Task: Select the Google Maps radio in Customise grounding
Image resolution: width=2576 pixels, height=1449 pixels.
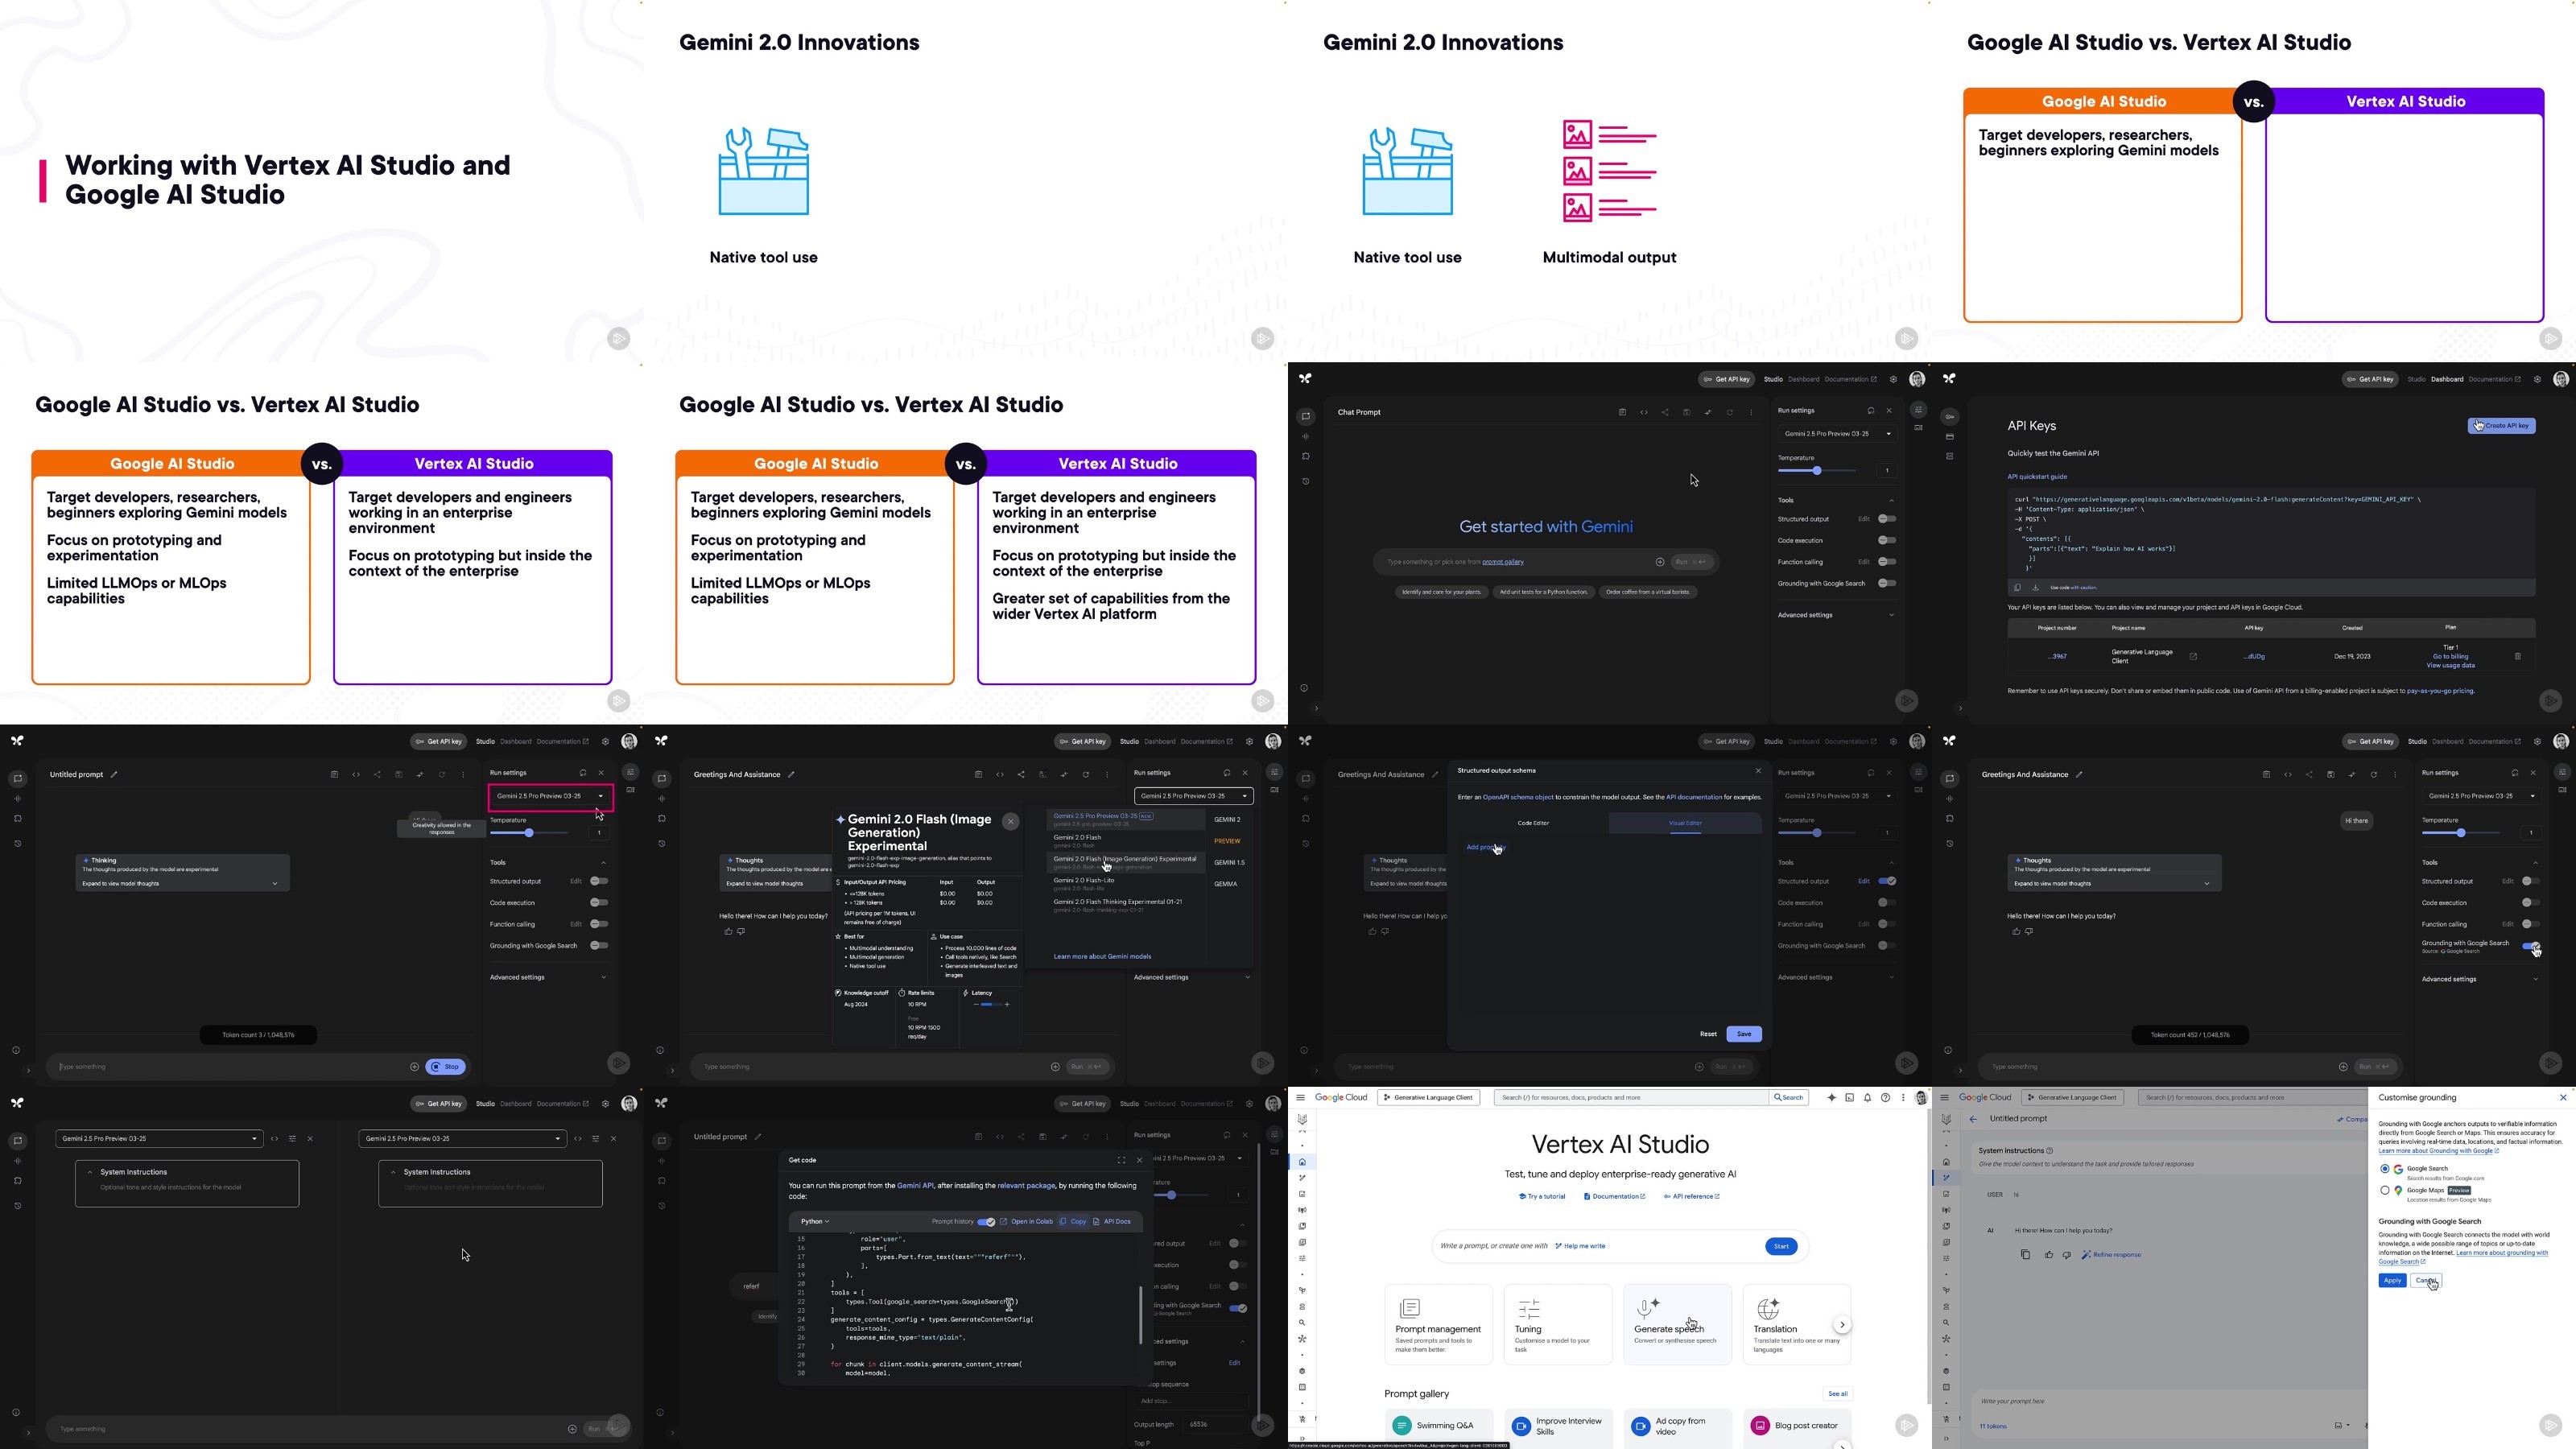Action: [x=2385, y=1190]
